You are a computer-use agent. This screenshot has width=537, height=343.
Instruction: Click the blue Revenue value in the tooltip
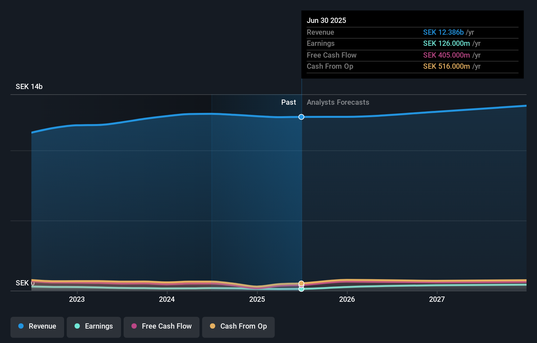tap(444, 32)
